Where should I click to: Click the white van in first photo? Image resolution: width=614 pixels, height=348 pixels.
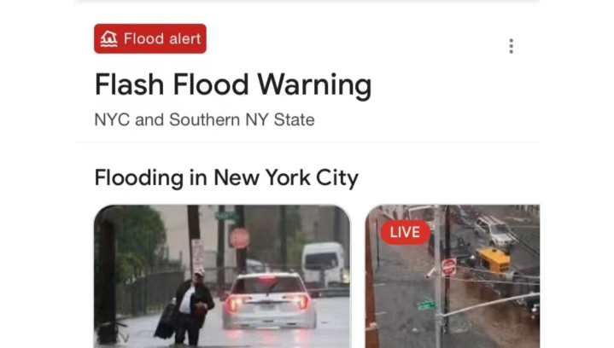click(325, 264)
